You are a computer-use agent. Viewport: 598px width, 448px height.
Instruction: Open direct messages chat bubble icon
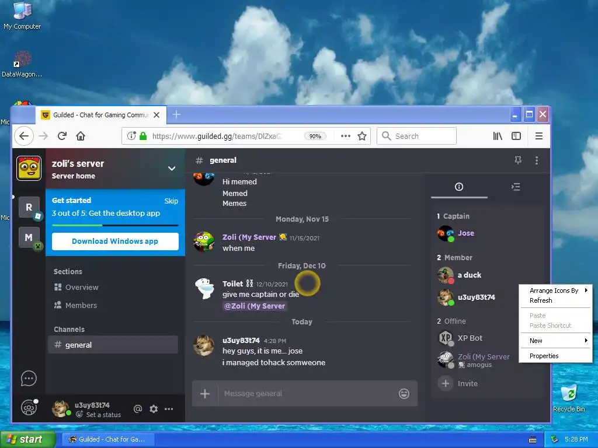[29, 378]
